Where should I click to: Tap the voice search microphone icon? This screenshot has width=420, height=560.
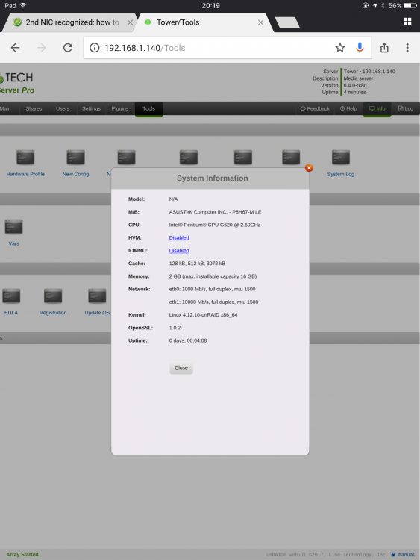point(360,48)
